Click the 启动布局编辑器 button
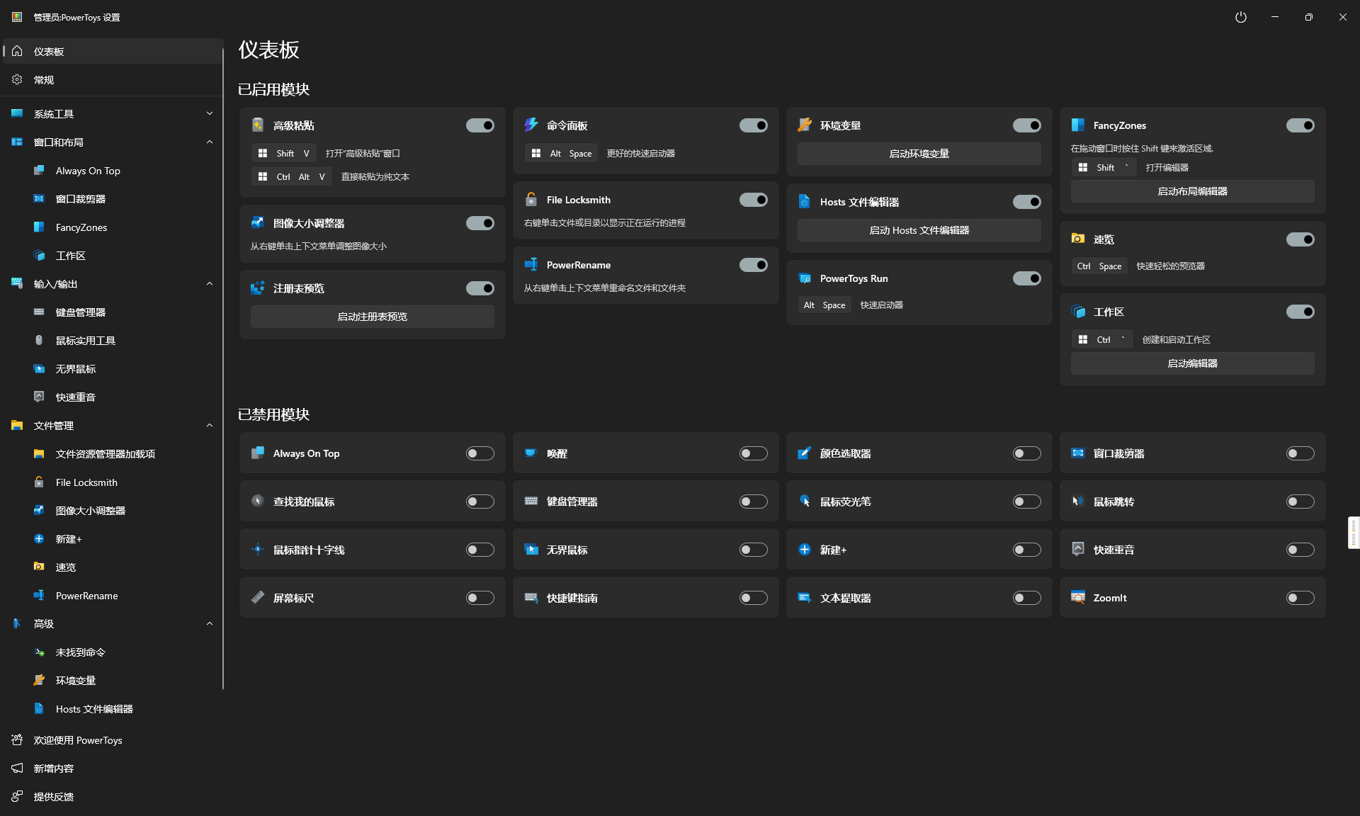 tap(1192, 191)
